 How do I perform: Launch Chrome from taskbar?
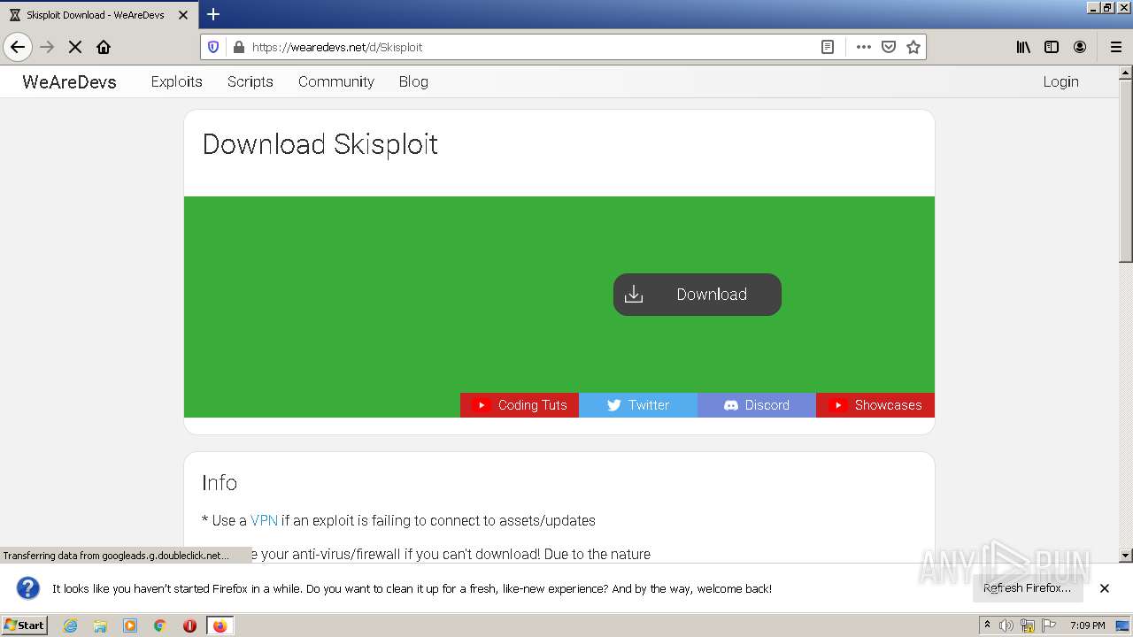(160, 625)
